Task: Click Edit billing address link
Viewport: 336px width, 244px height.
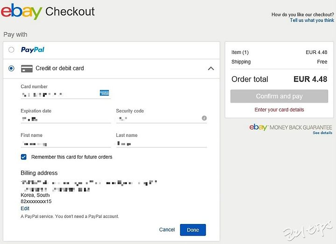Action: click(25, 208)
